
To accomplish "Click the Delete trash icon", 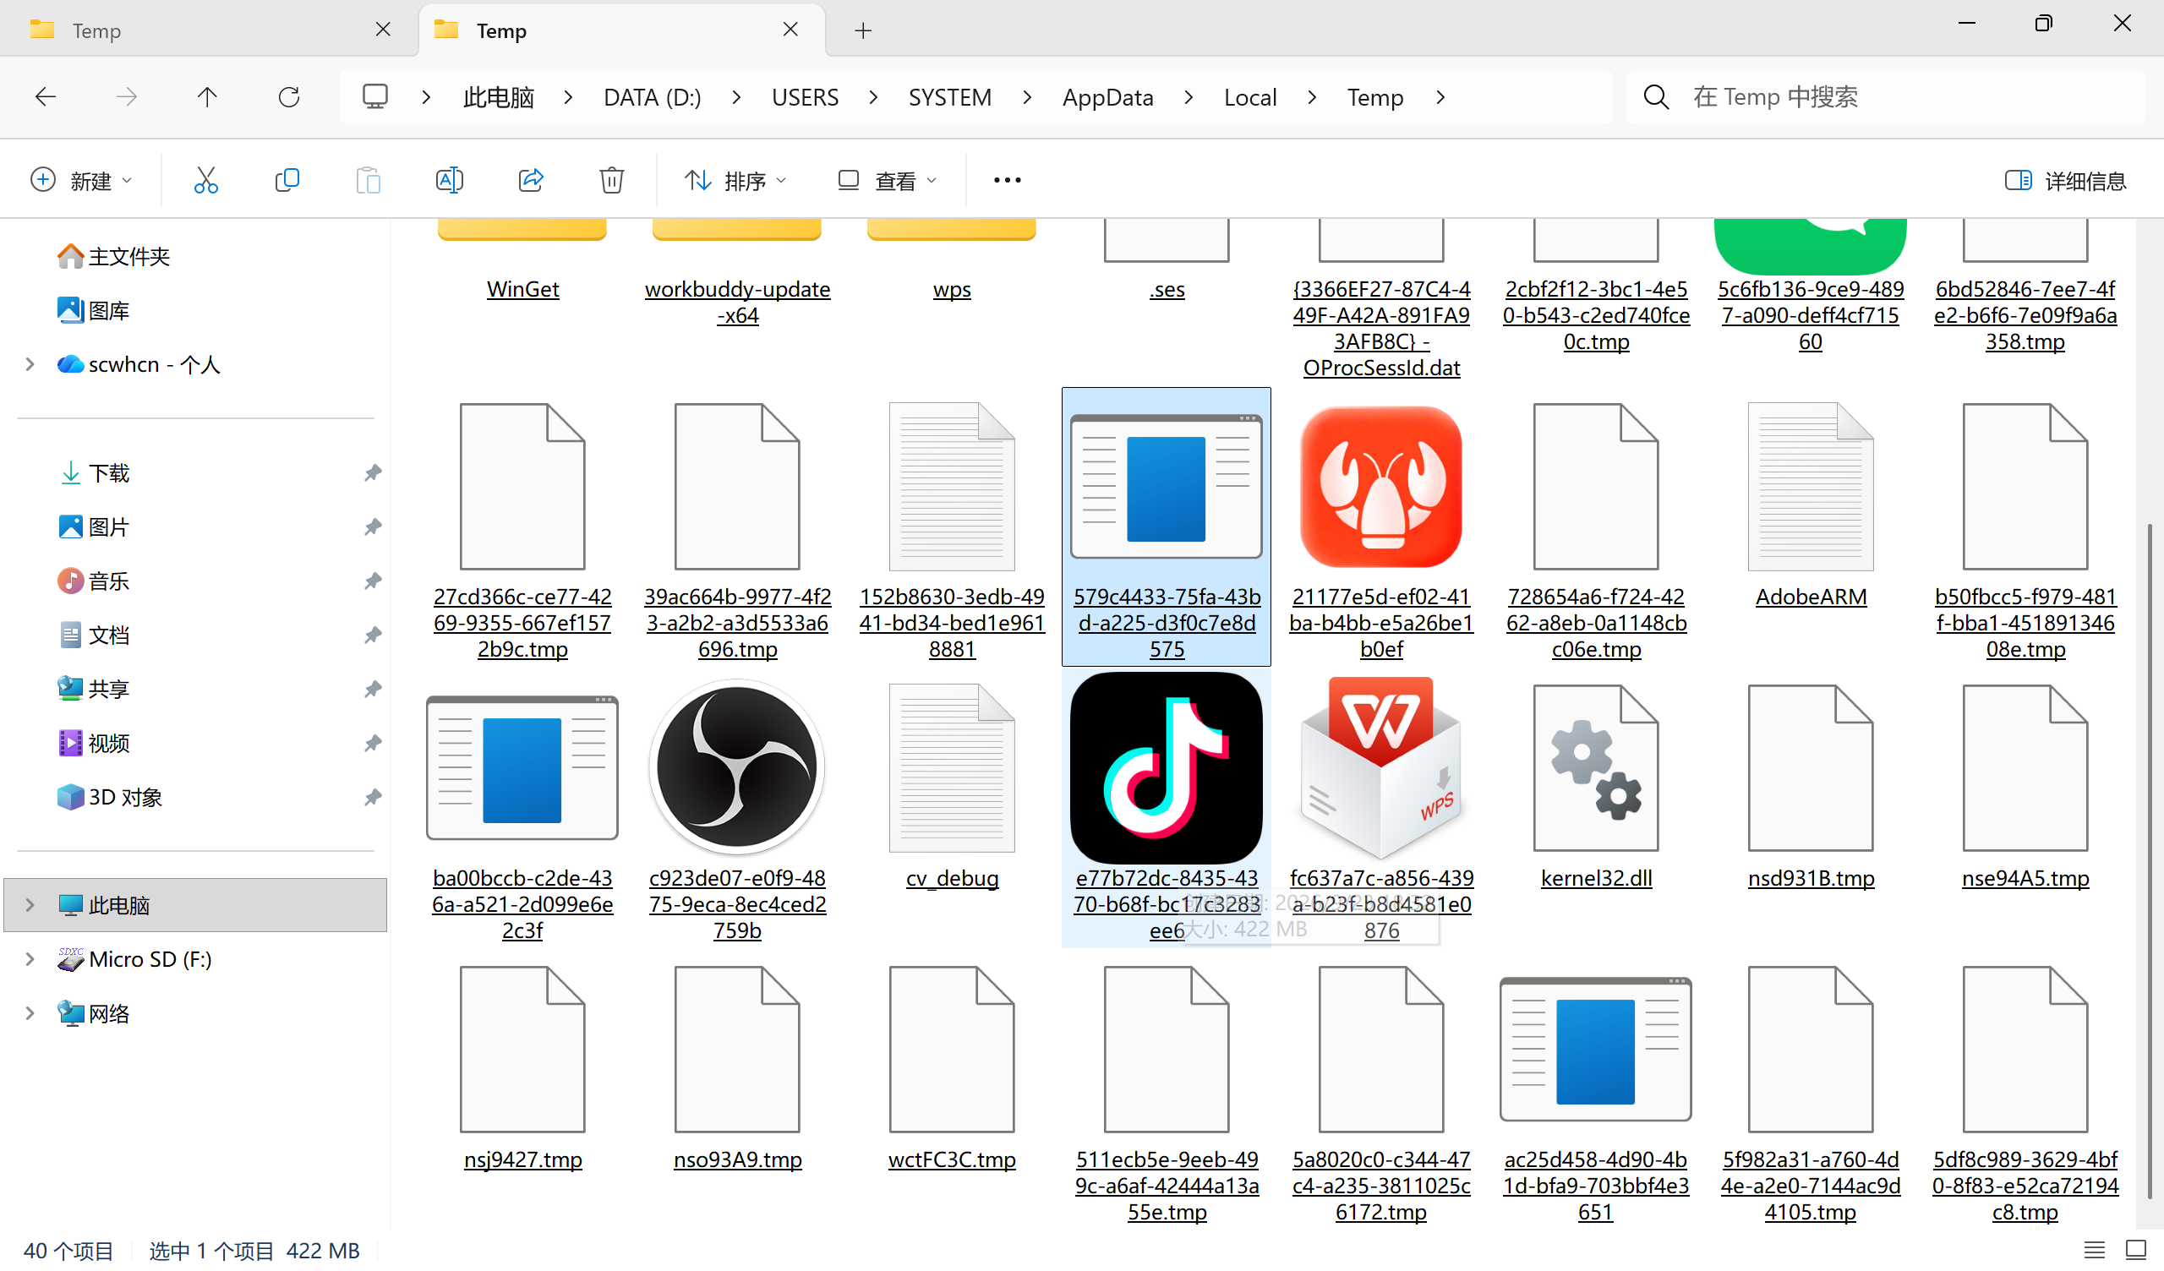I will coord(611,180).
